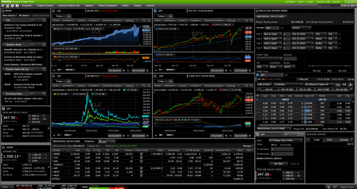Image resolution: width=357 pixels, height=189 pixels.
Task: Open the 10 Strikes dropdown
Action: pos(288,85)
